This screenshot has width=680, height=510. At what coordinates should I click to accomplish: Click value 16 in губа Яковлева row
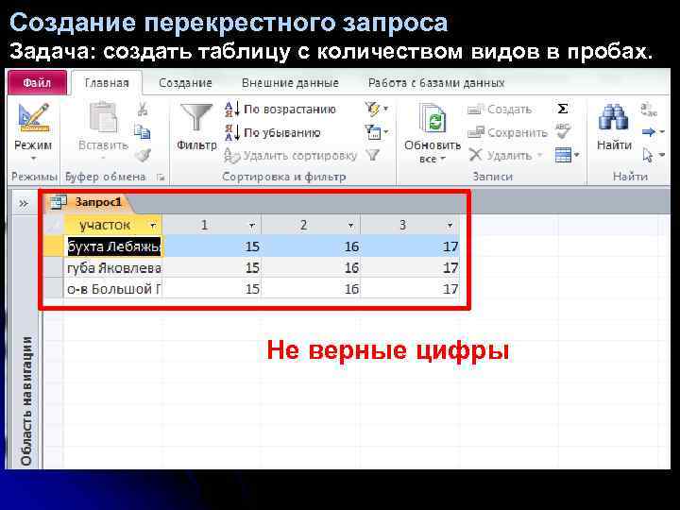click(351, 267)
